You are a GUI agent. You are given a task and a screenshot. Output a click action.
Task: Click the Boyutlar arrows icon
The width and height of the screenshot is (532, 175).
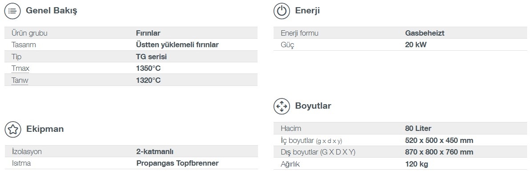point(282,106)
